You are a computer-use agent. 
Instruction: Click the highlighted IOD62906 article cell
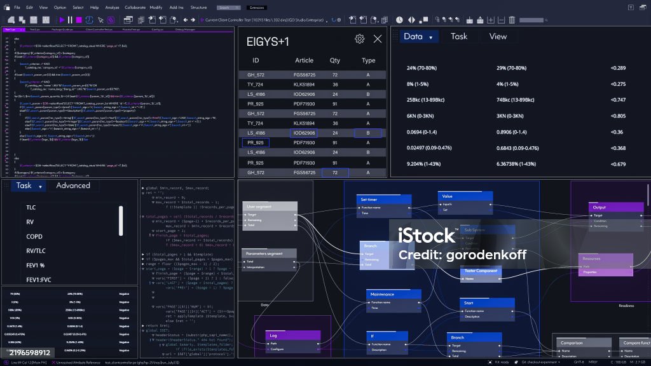coord(304,133)
